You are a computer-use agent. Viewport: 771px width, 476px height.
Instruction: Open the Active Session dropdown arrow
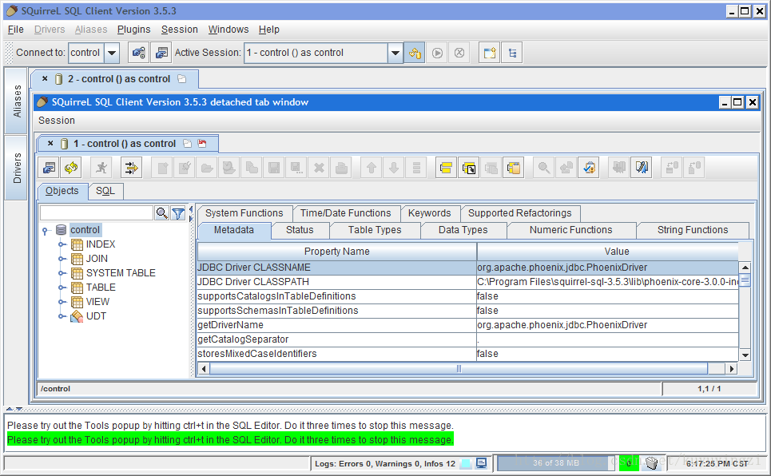[395, 53]
